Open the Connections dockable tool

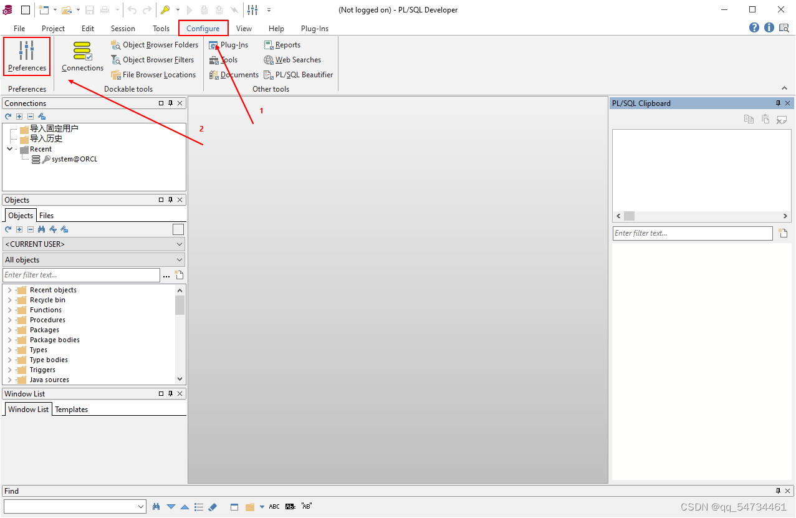point(82,56)
